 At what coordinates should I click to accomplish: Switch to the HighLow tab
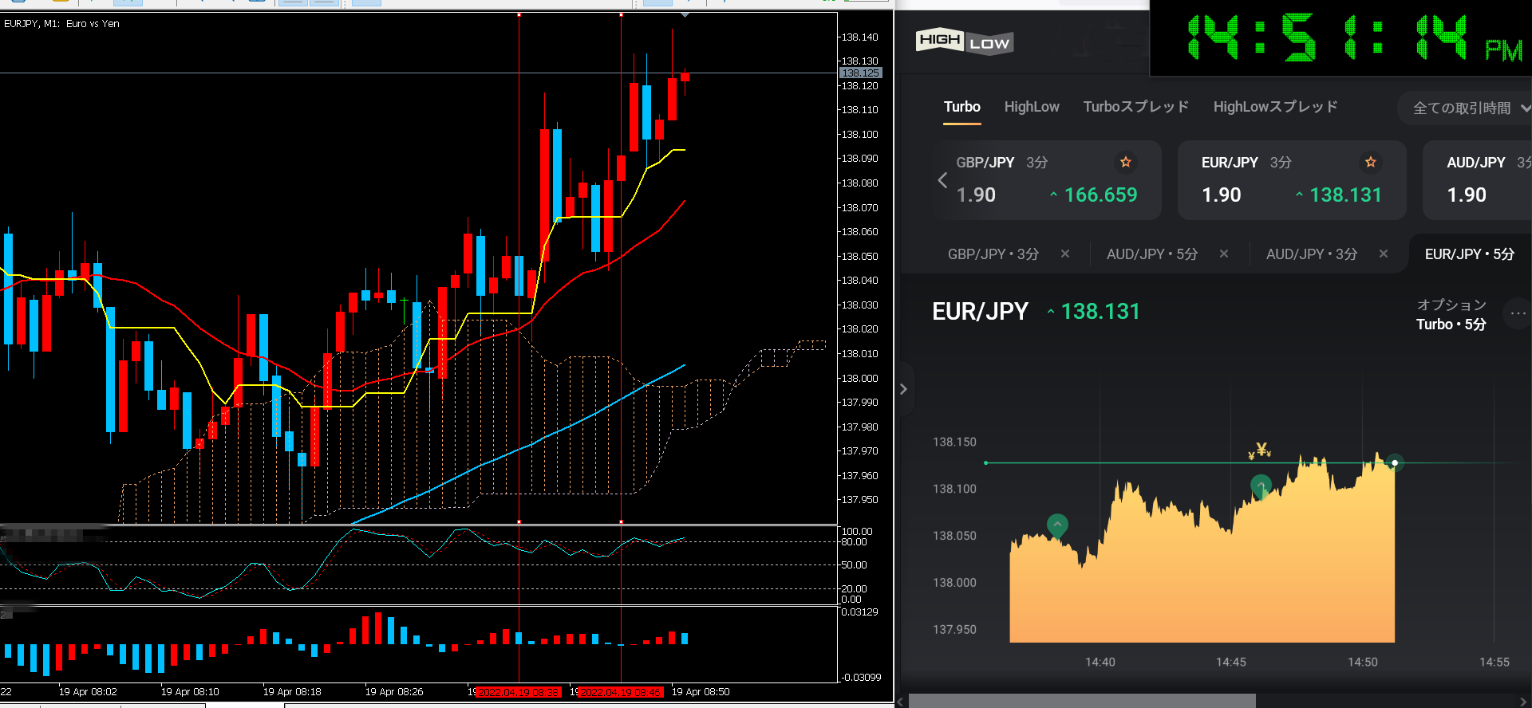pyautogui.click(x=1031, y=107)
